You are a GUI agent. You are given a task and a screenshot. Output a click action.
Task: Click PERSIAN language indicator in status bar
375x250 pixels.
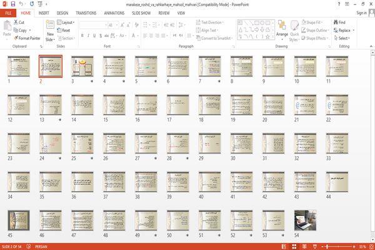point(41,246)
